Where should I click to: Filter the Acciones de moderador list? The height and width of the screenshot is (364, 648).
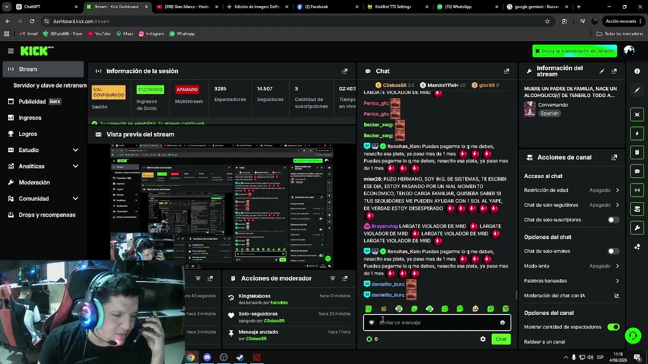pos(333,279)
